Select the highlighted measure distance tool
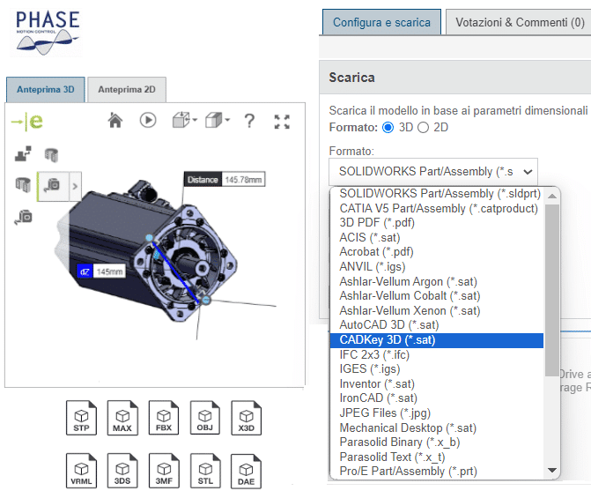This screenshot has height=498, width=591. (x=53, y=186)
